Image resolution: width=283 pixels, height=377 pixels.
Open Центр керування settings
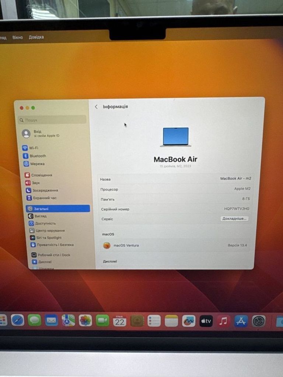(x=47, y=230)
